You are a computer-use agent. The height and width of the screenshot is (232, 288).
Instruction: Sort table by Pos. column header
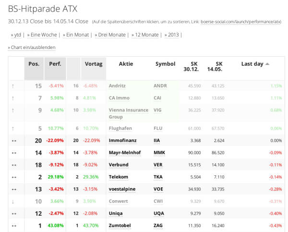pyautogui.click(x=34, y=64)
